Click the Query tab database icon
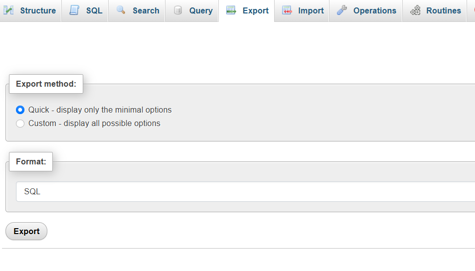The image size is (475, 271). pyautogui.click(x=178, y=10)
